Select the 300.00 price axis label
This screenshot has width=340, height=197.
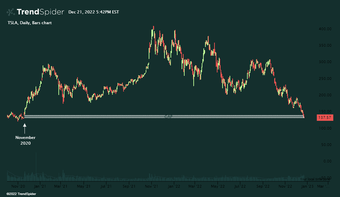click(x=325, y=62)
